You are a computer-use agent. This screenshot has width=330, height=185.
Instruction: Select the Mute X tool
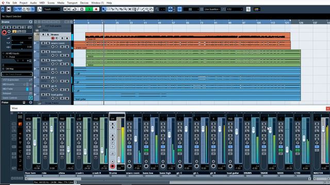(129, 9)
